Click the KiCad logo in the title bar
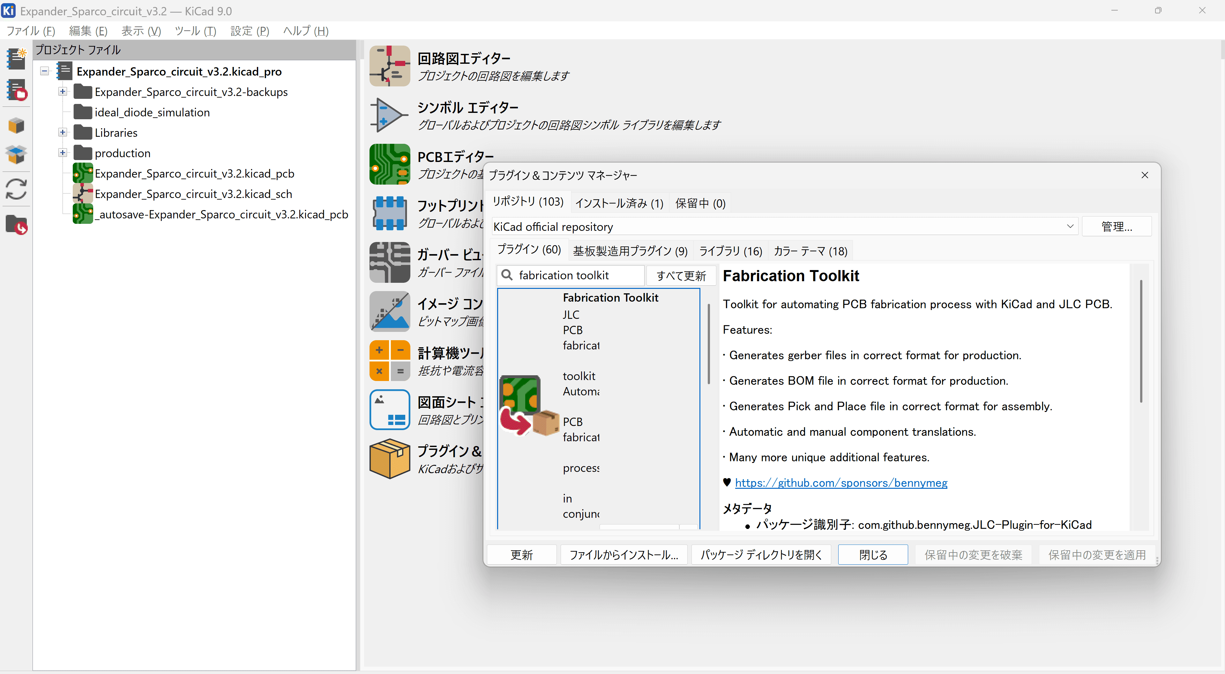Image resolution: width=1225 pixels, height=674 pixels. pyautogui.click(x=9, y=11)
